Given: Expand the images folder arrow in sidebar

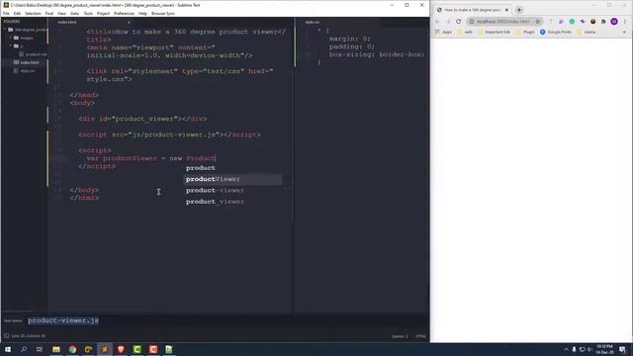Looking at the screenshot, I should (x=11, y=38).
